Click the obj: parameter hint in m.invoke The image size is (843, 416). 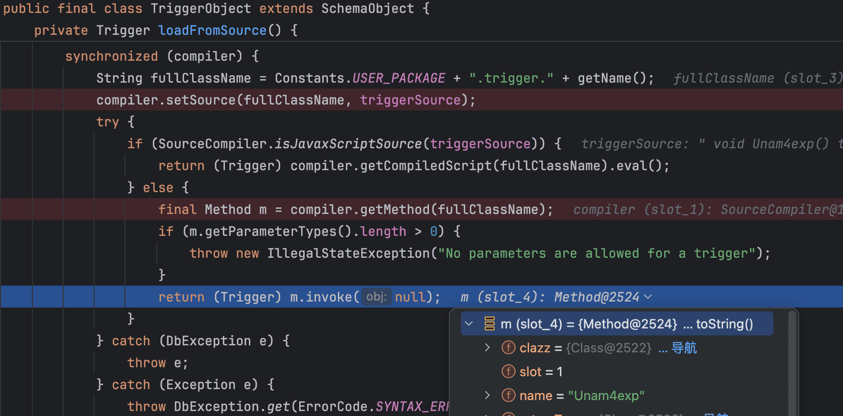point(376,297)
